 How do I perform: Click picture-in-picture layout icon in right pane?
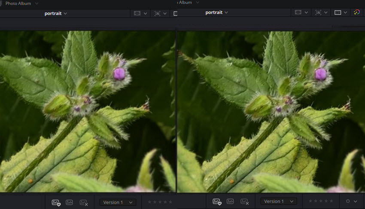(338, 12)
